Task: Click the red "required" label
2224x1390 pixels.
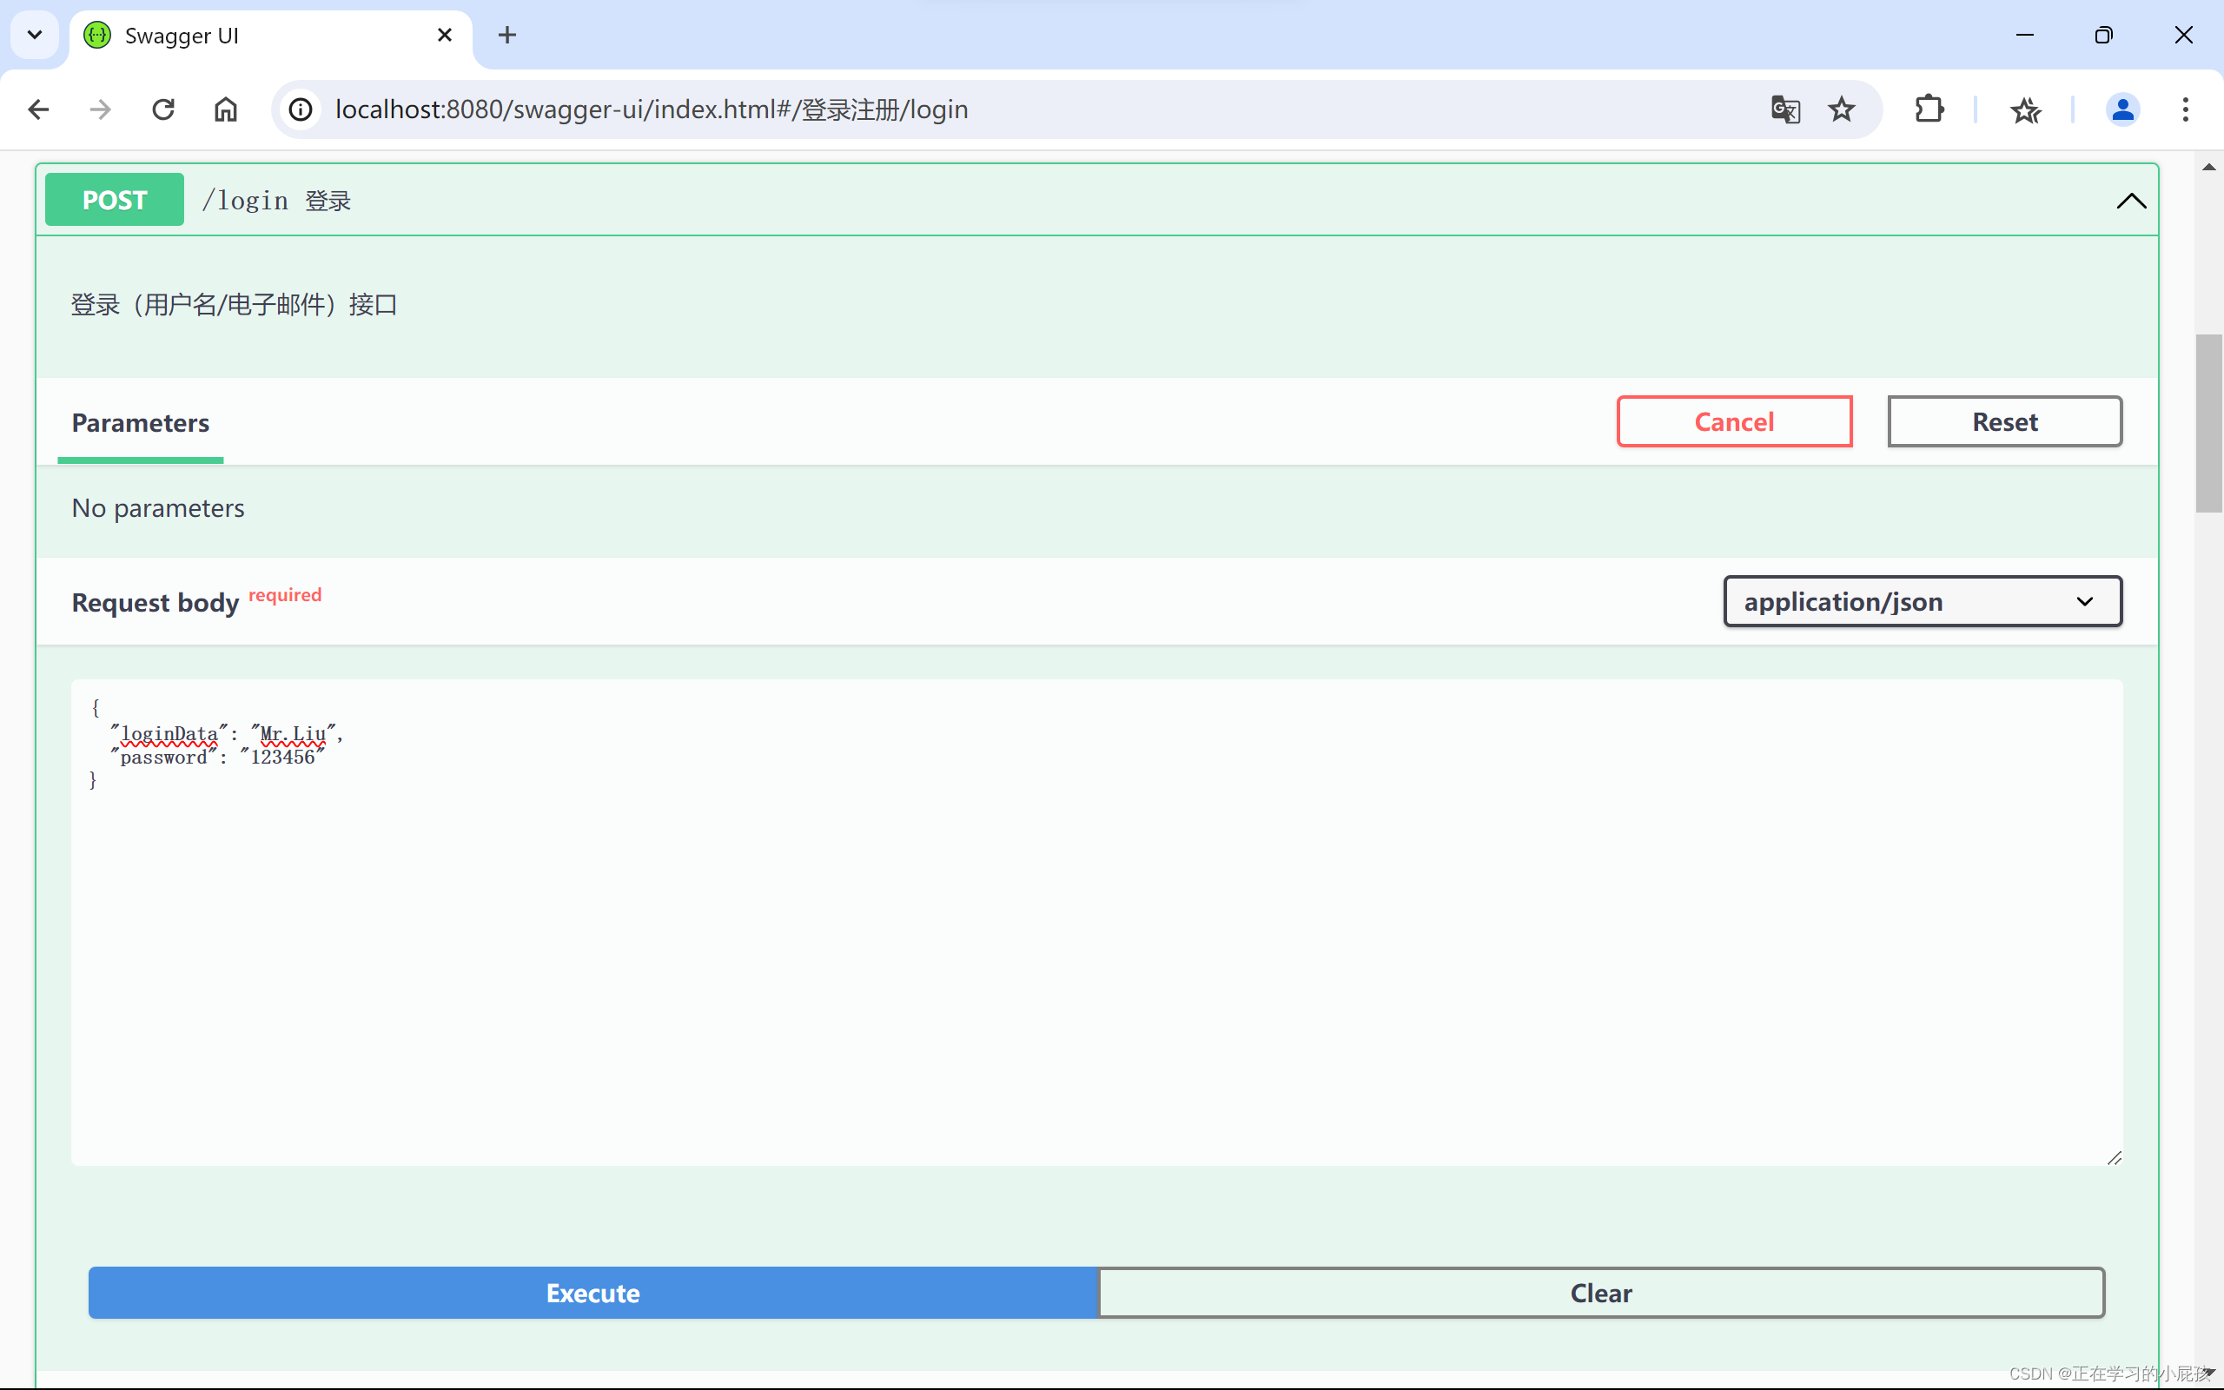Action: [285, 595]
